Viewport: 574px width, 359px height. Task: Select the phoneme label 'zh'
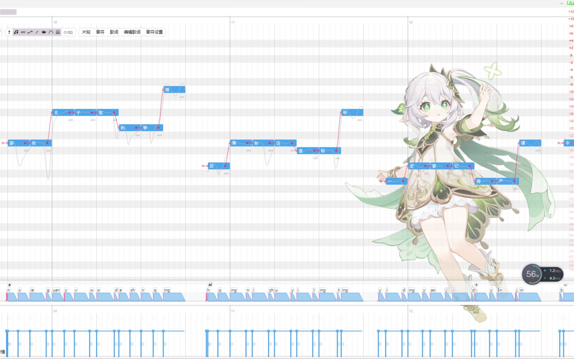tap(271, 290)
